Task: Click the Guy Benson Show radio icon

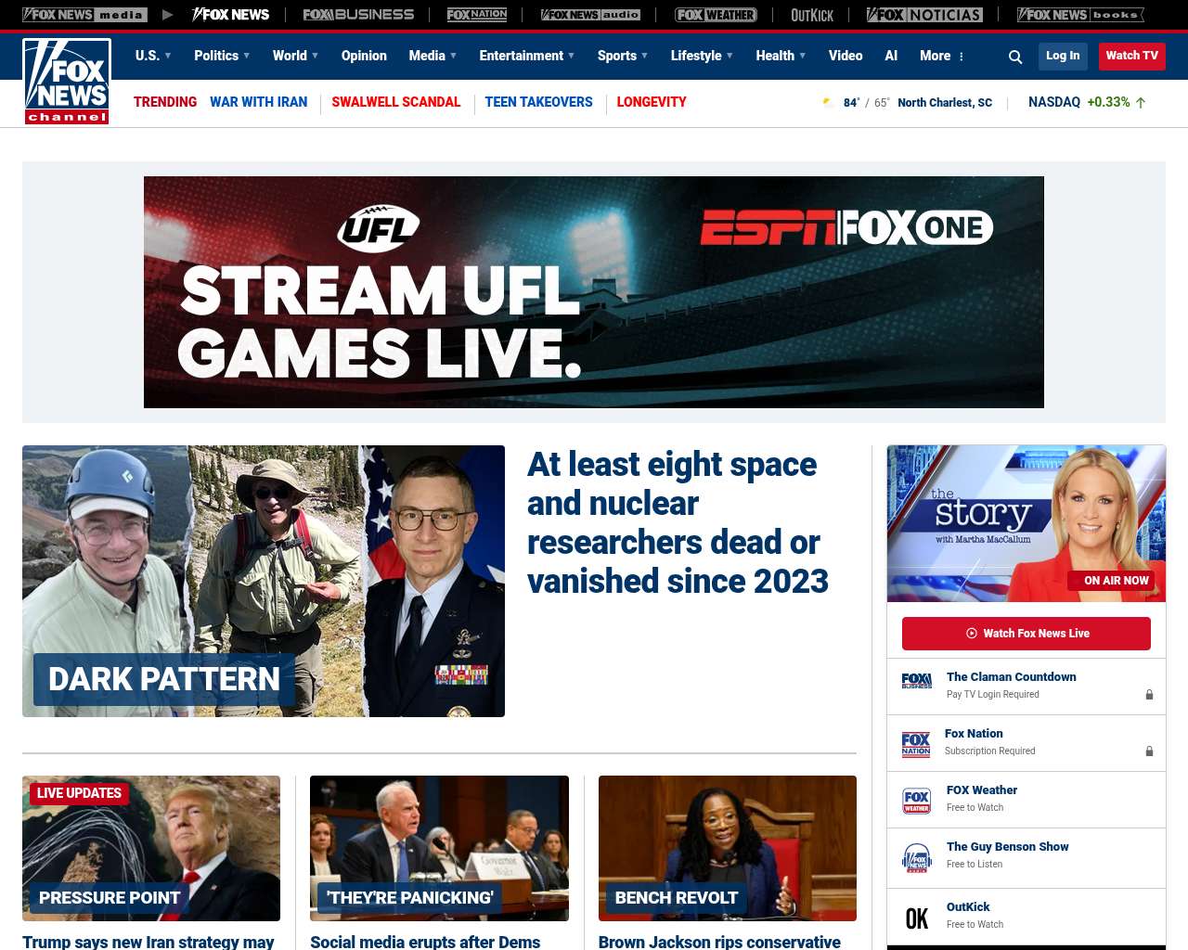Action: click(x=916, y=856)
